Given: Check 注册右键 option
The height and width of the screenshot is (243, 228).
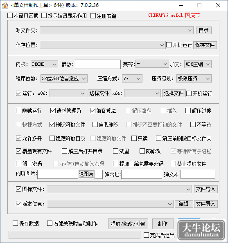Looking at the screenshot, I should point(93,16).
